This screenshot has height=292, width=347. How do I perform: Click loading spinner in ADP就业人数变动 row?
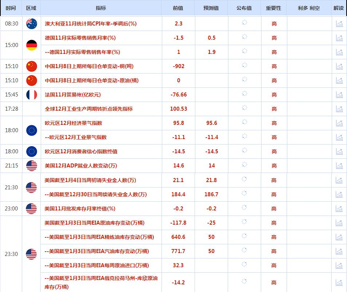pos(244,165)
